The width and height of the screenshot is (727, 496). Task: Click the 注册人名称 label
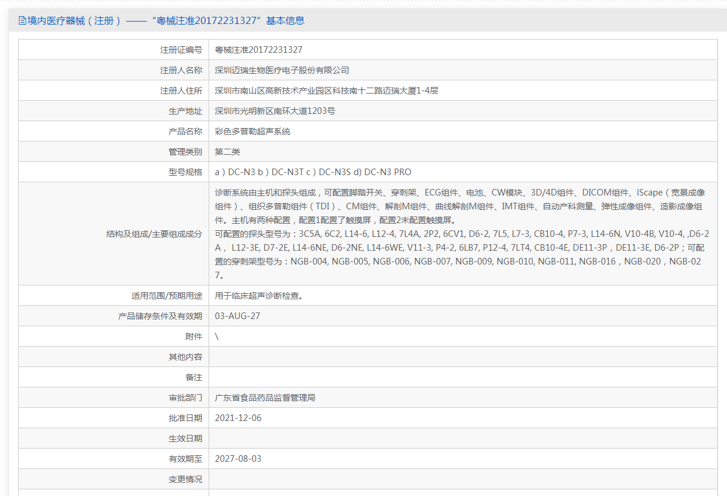pos(181,70)
